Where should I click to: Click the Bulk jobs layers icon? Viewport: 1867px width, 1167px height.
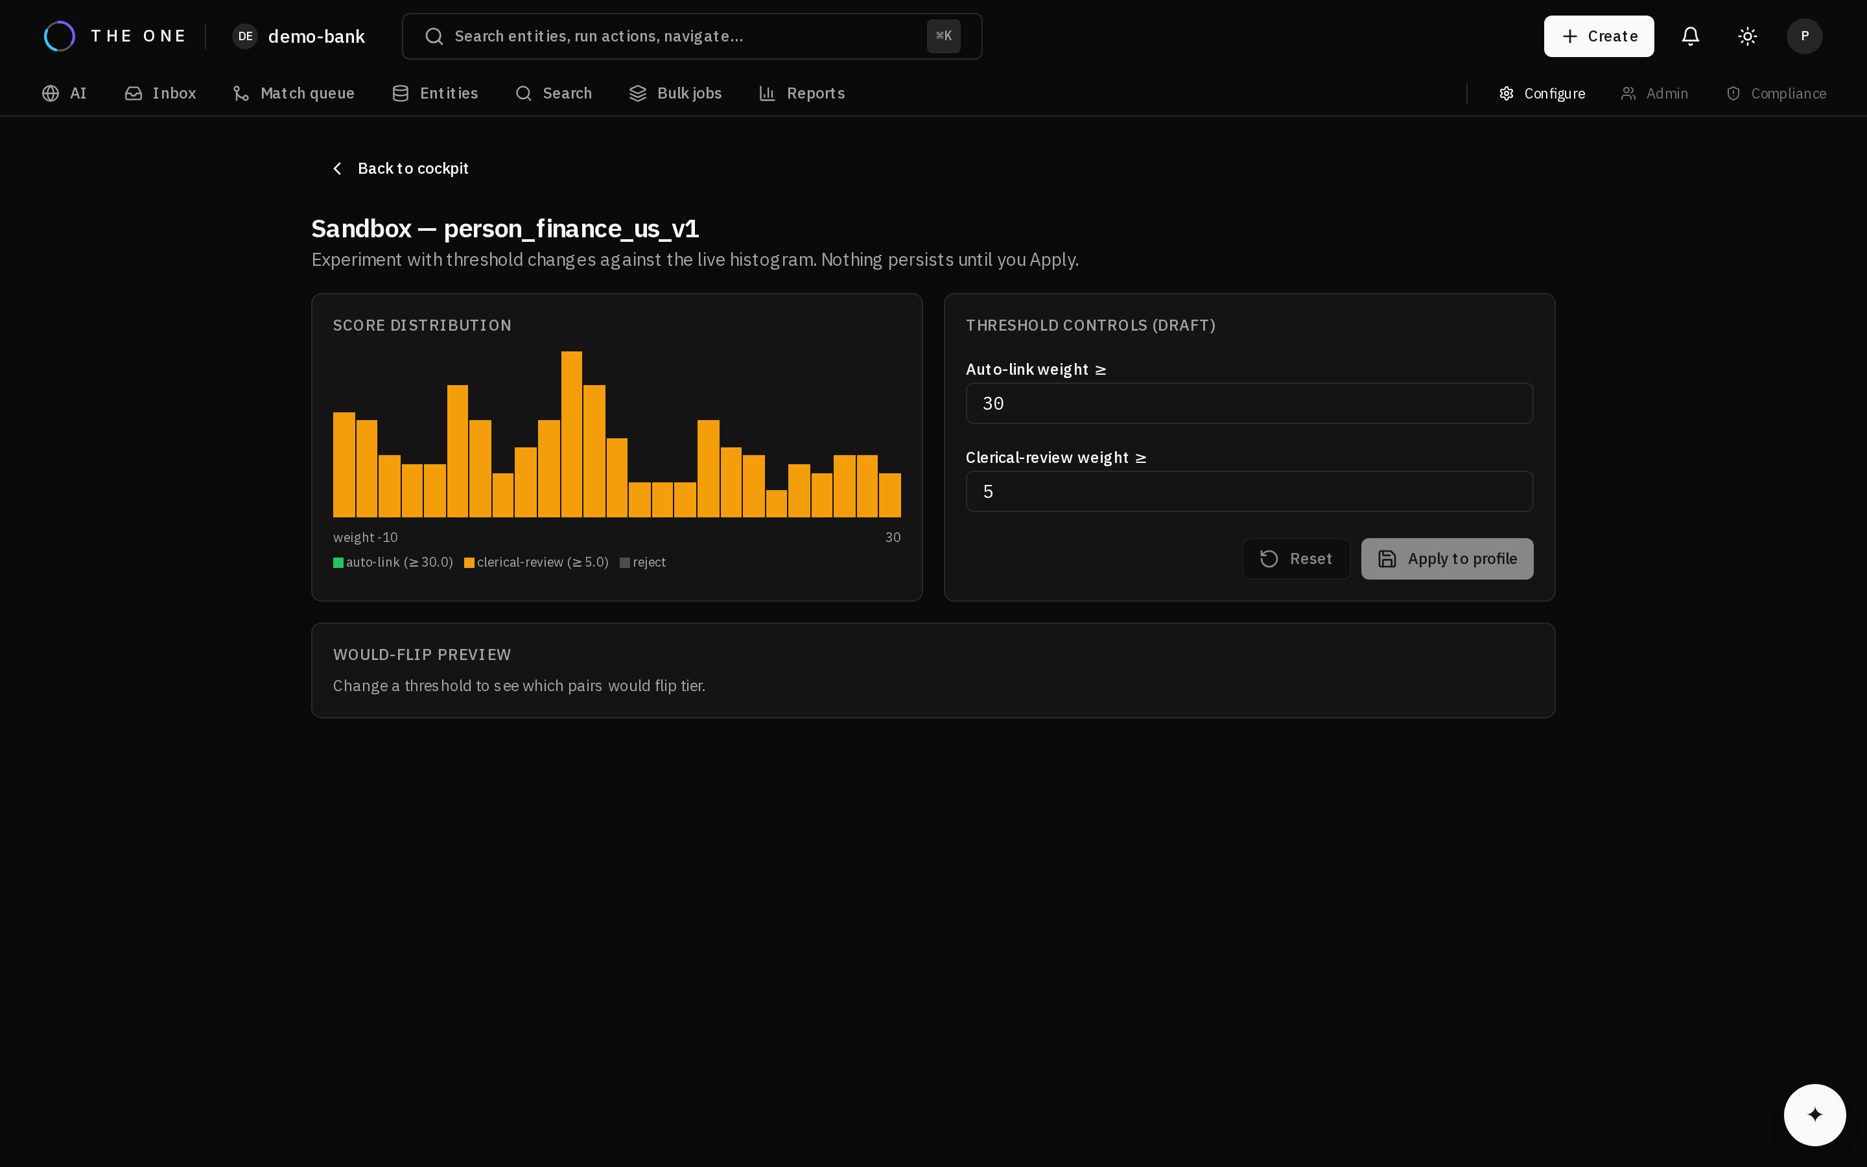[638, 93]
